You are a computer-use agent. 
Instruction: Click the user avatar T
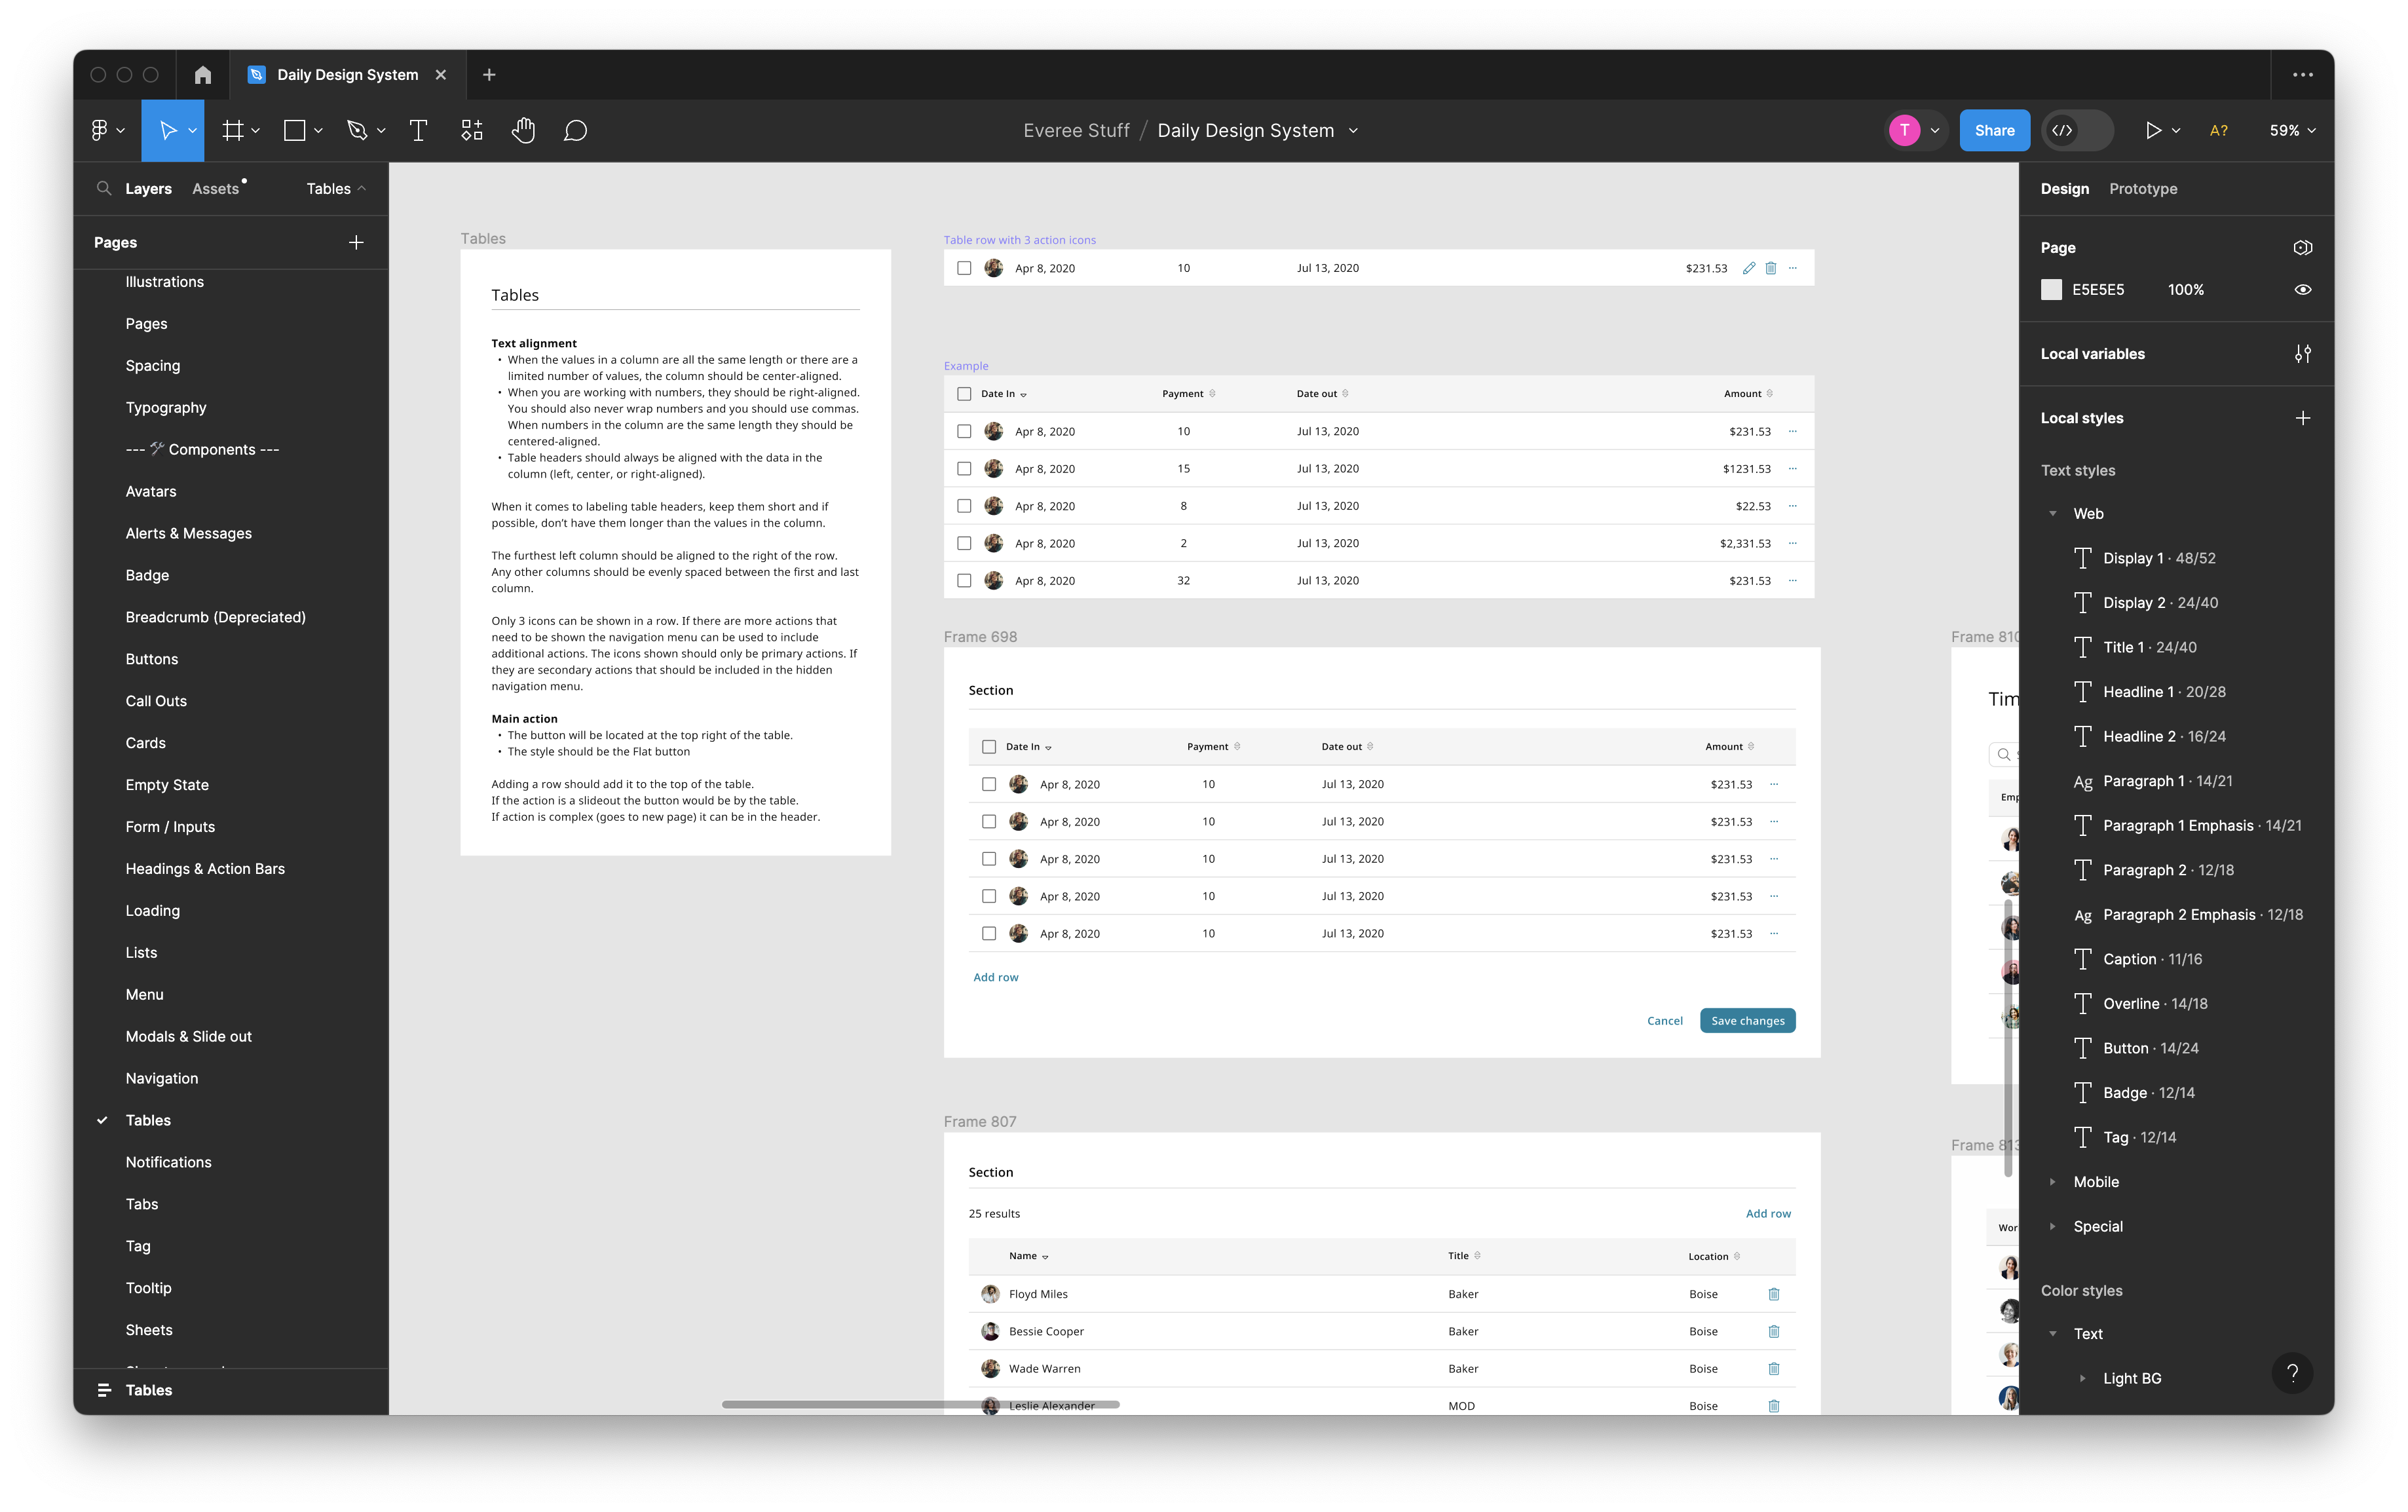(1905, 130)
